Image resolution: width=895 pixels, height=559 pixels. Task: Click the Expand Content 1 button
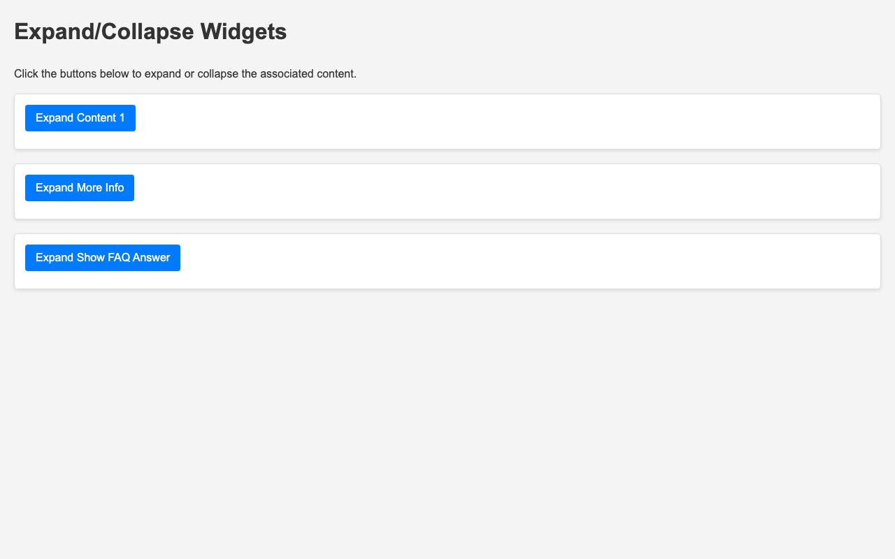[x=80, y=118]
